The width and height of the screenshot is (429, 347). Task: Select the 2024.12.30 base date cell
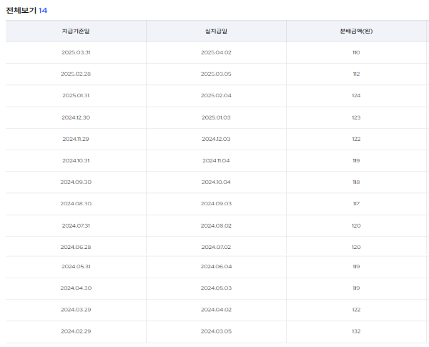[76, 117]
